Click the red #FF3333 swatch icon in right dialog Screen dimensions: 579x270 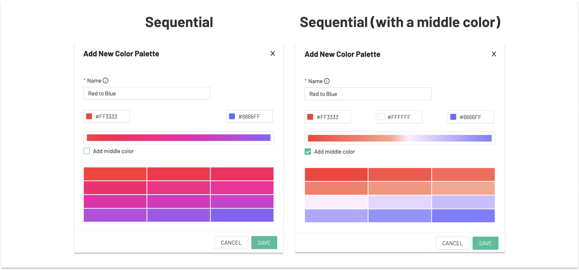310,117
